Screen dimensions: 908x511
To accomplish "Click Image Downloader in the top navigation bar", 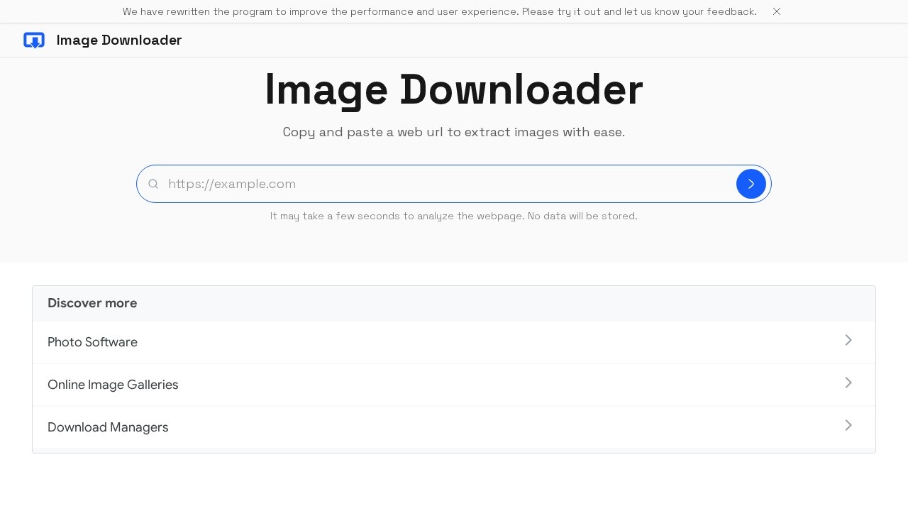I will click(x=119, y=40).
